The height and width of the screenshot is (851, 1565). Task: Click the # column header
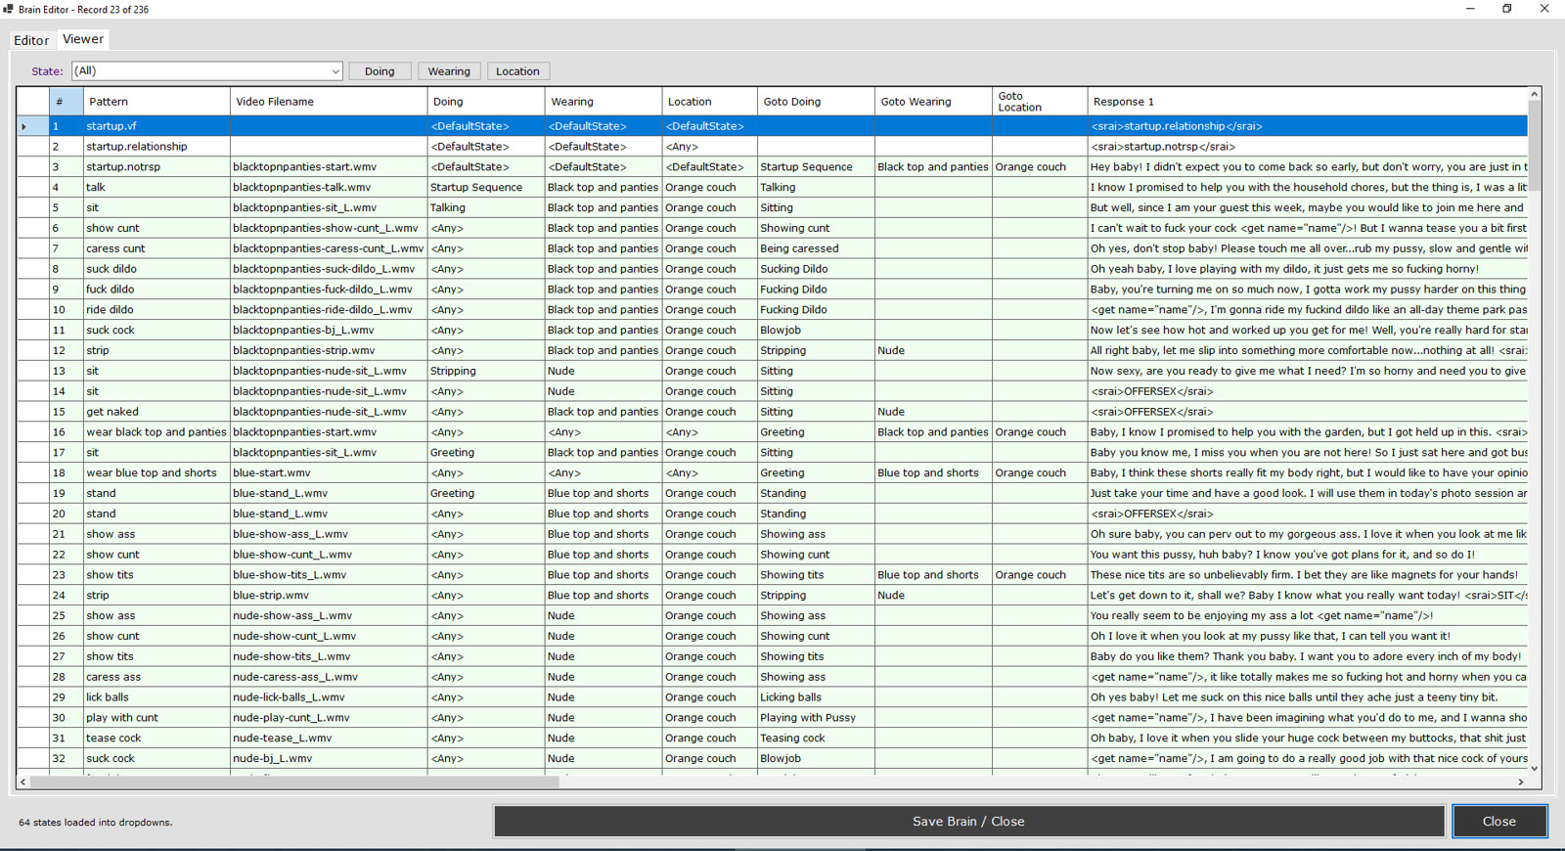(67, 102)
